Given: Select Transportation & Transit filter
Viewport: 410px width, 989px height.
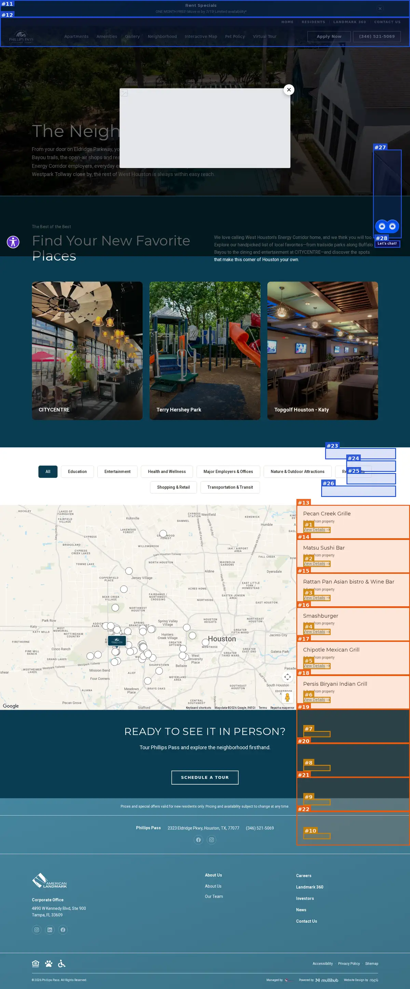Looking at the screenshot, I should click(x=230, y=487).
